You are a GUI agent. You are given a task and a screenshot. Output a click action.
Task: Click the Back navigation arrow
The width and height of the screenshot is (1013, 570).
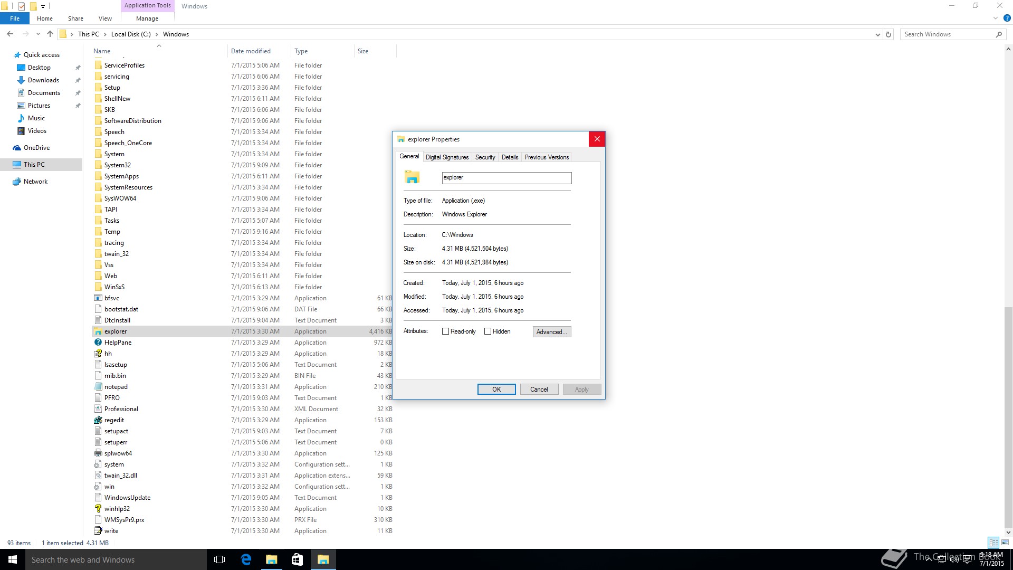pos(10,34)
